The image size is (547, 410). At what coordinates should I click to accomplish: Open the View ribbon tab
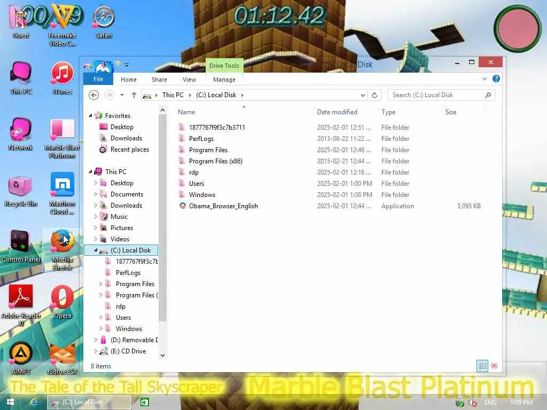click(x=189, y=80)
